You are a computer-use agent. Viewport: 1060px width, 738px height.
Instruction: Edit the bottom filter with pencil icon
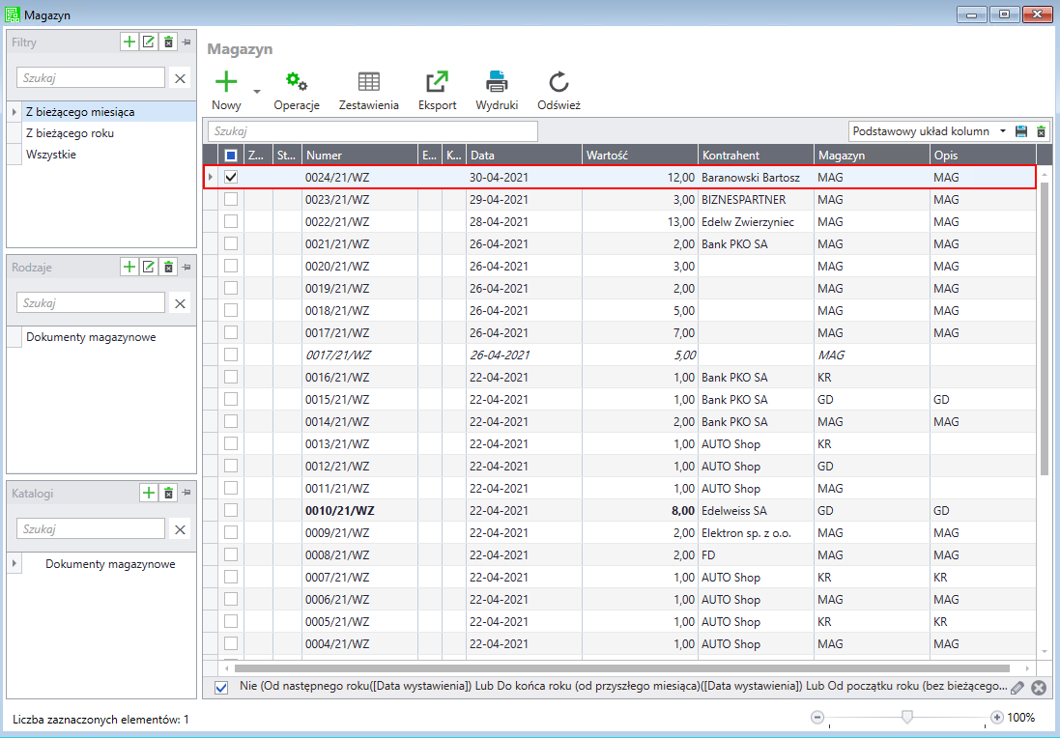[x=1017, y=687]
